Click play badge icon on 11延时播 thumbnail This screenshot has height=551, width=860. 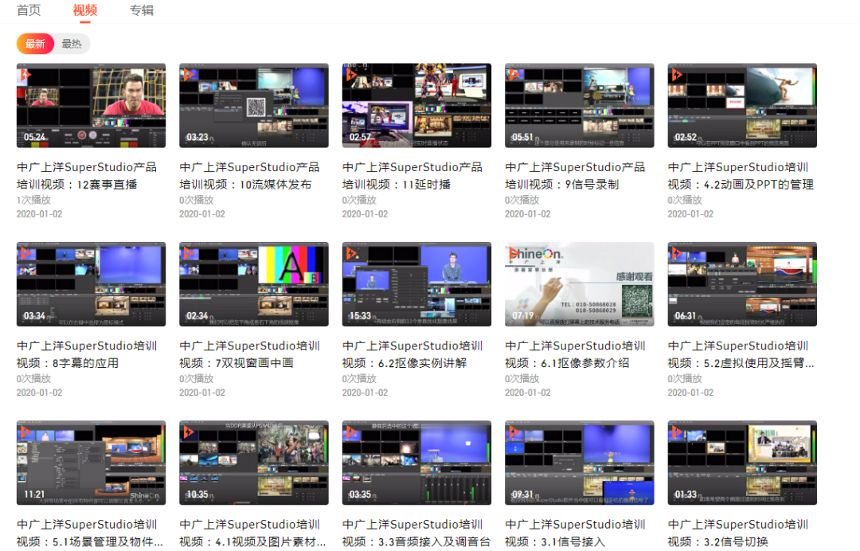[x=351, y=74]
